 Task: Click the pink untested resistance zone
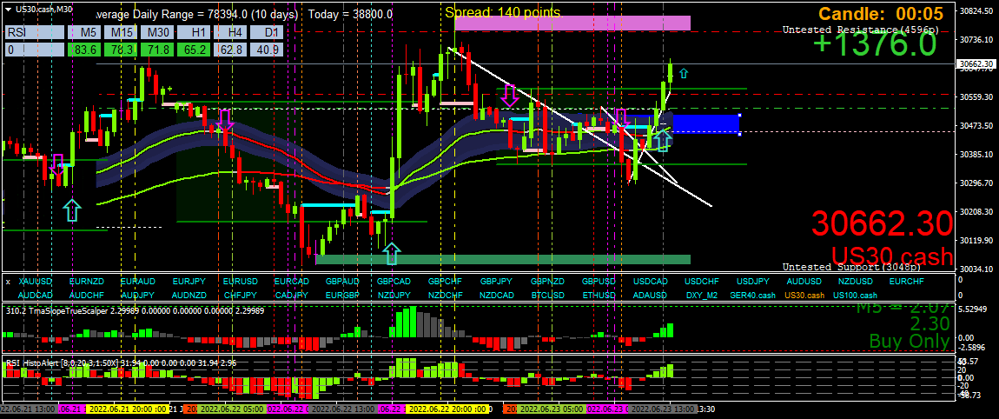click(572, 23)
